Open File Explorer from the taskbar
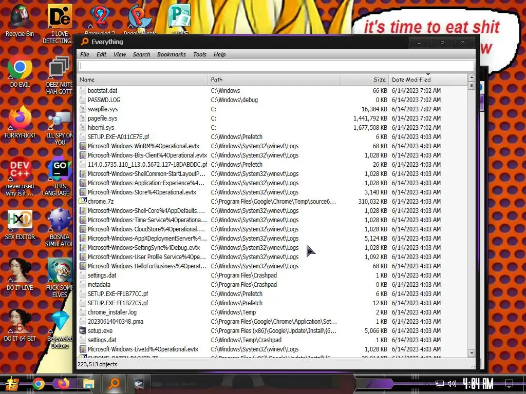 [x=89, y=384]
